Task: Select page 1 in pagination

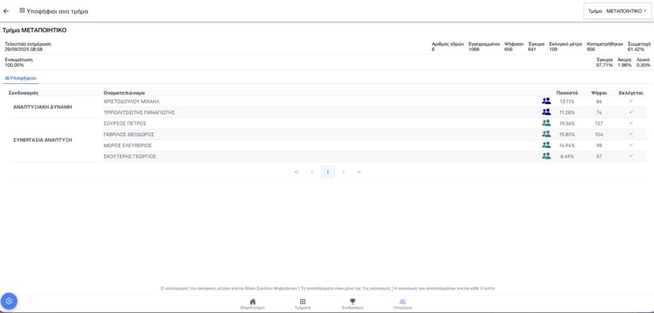Action: tap(328, 172)
